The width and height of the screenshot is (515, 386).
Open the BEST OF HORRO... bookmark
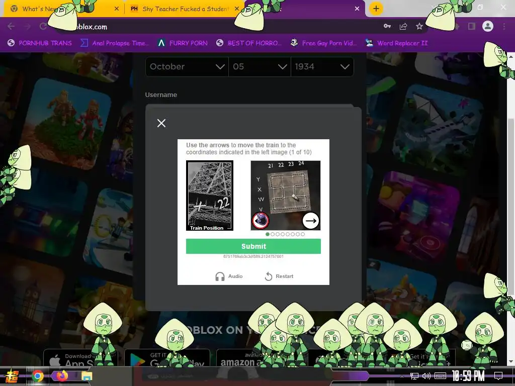(249, 43)
